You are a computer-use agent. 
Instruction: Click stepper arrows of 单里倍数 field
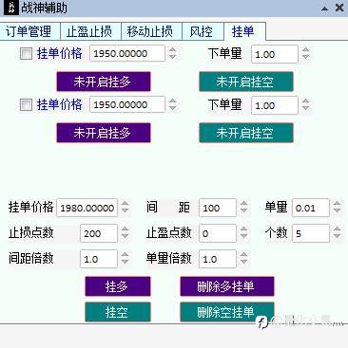click(x=243, y=258)
